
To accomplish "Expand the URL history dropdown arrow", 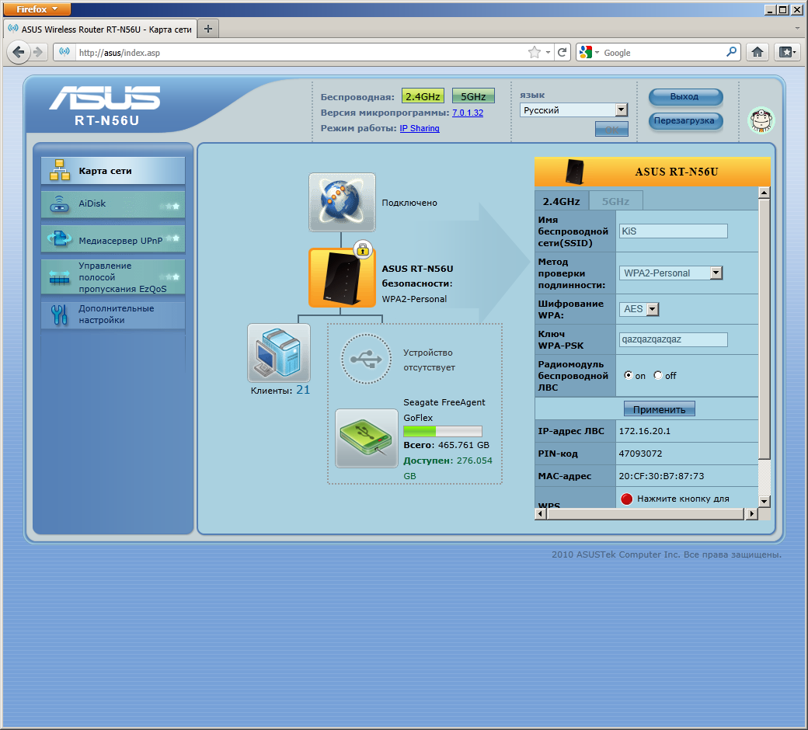I will [548, 52].
